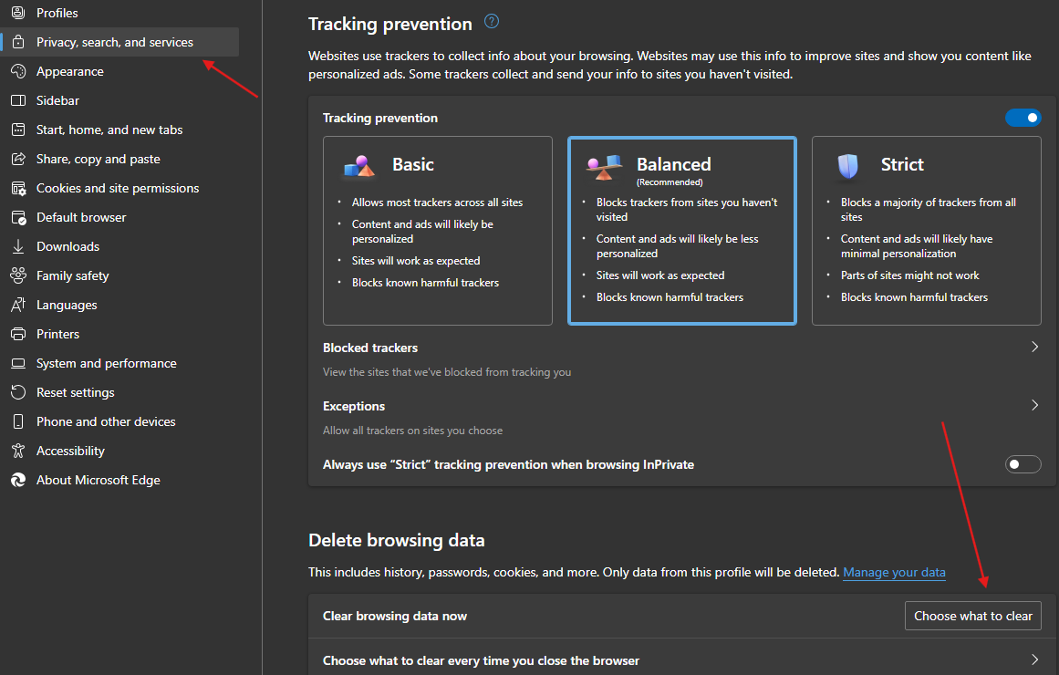Expand Blocked trackers chevron
Viewport: 1059px width, 675px height.
point(1034,347)
